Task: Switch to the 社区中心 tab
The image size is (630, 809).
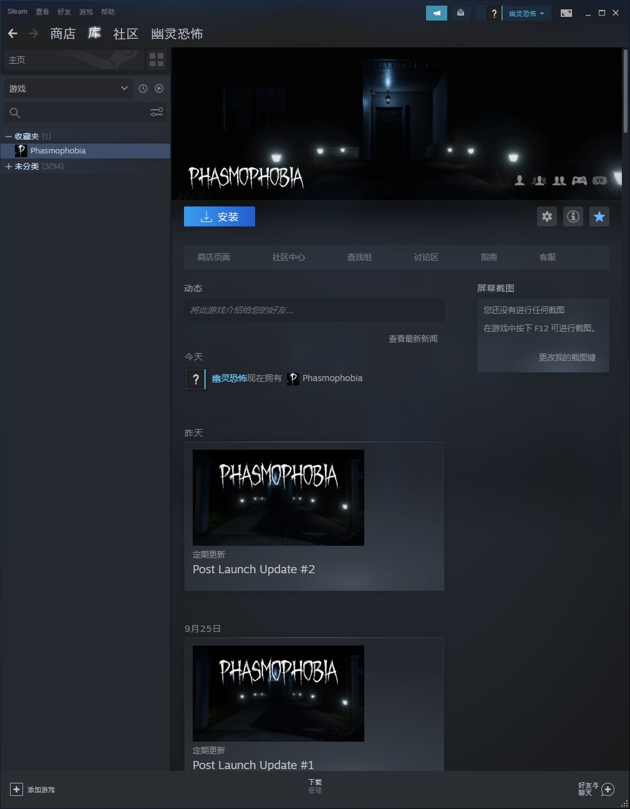Action: [288, 257]
